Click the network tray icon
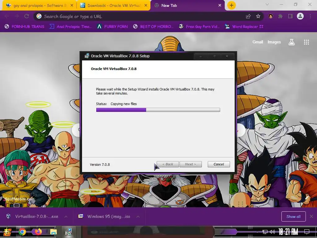Screen dimensions: 317x238 click(265, 232)
